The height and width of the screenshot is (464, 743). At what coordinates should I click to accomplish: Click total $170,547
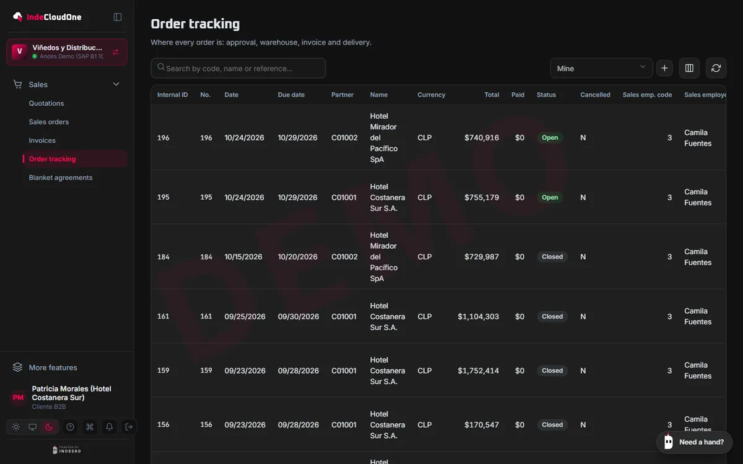tap(482, 425)
